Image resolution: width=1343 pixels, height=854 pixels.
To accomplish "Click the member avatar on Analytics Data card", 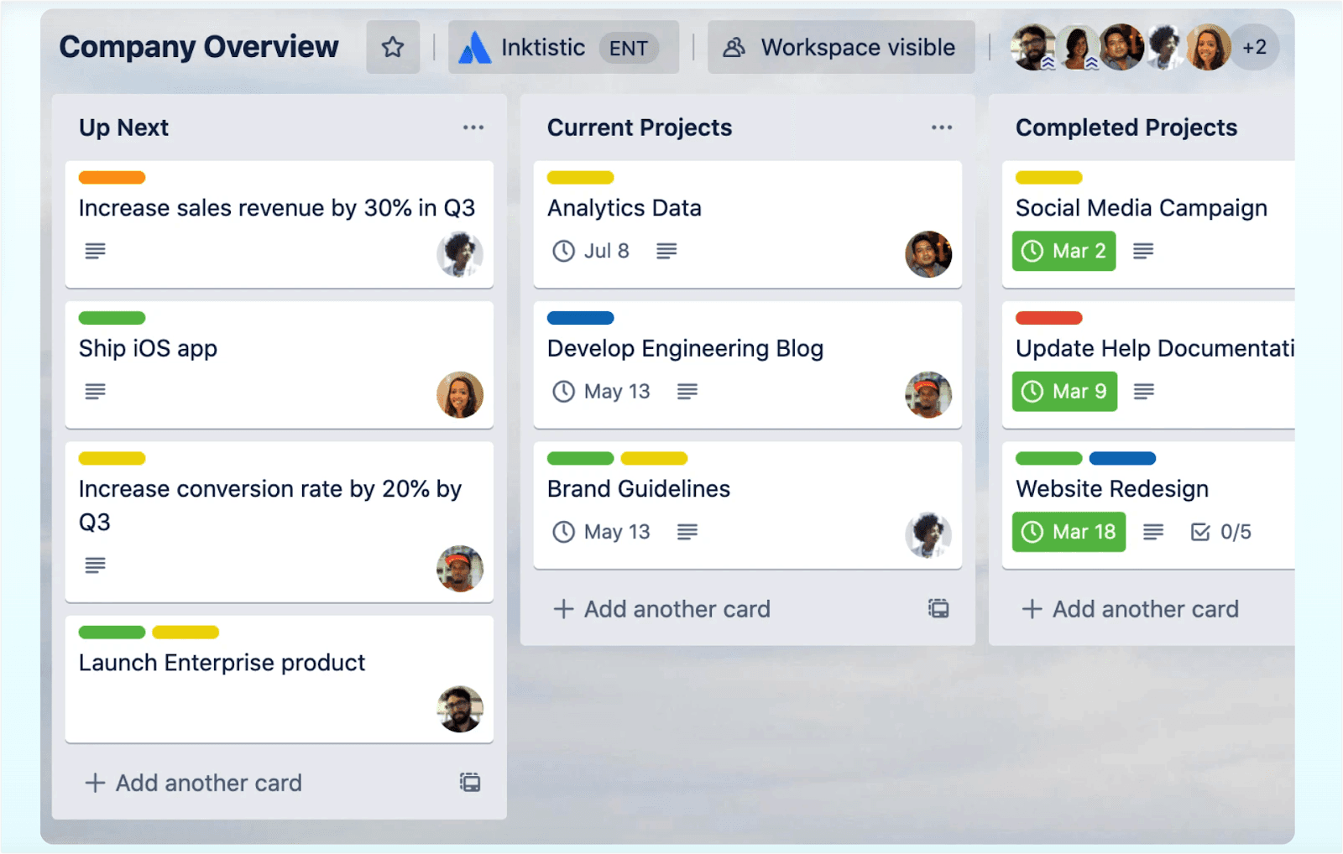I will [928, 254].
